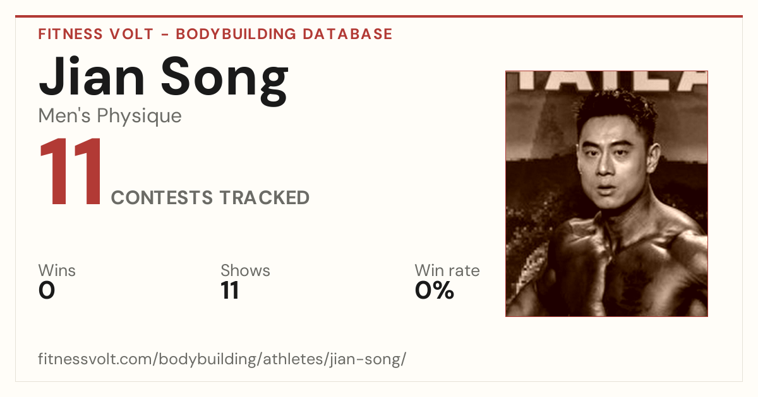The image size is (758, 397).
Task: Click the Men's Physique division label
Action: point(110,116)
